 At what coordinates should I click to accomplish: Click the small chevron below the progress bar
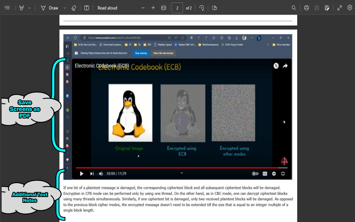pos(182,173)
